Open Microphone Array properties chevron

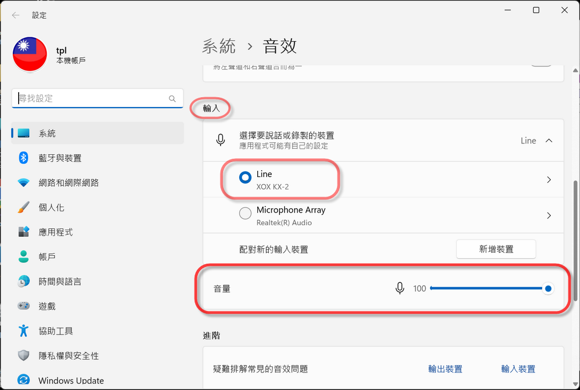pyautogui.click(x=549, y=215)
